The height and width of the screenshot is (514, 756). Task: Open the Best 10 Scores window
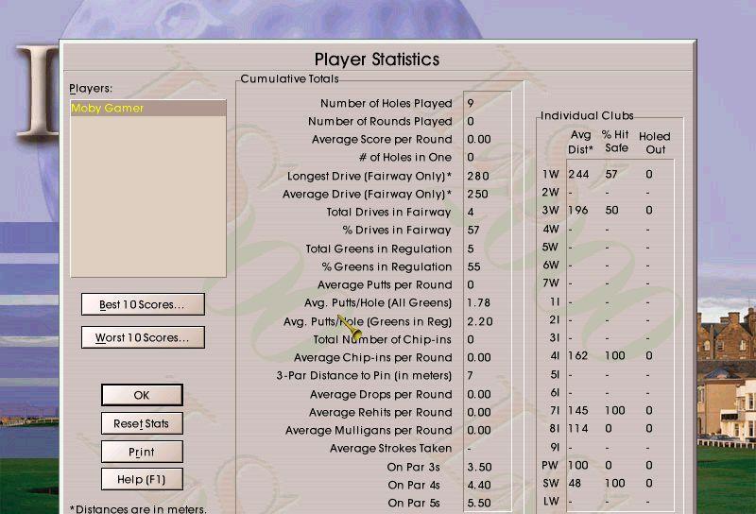(143, 304)
